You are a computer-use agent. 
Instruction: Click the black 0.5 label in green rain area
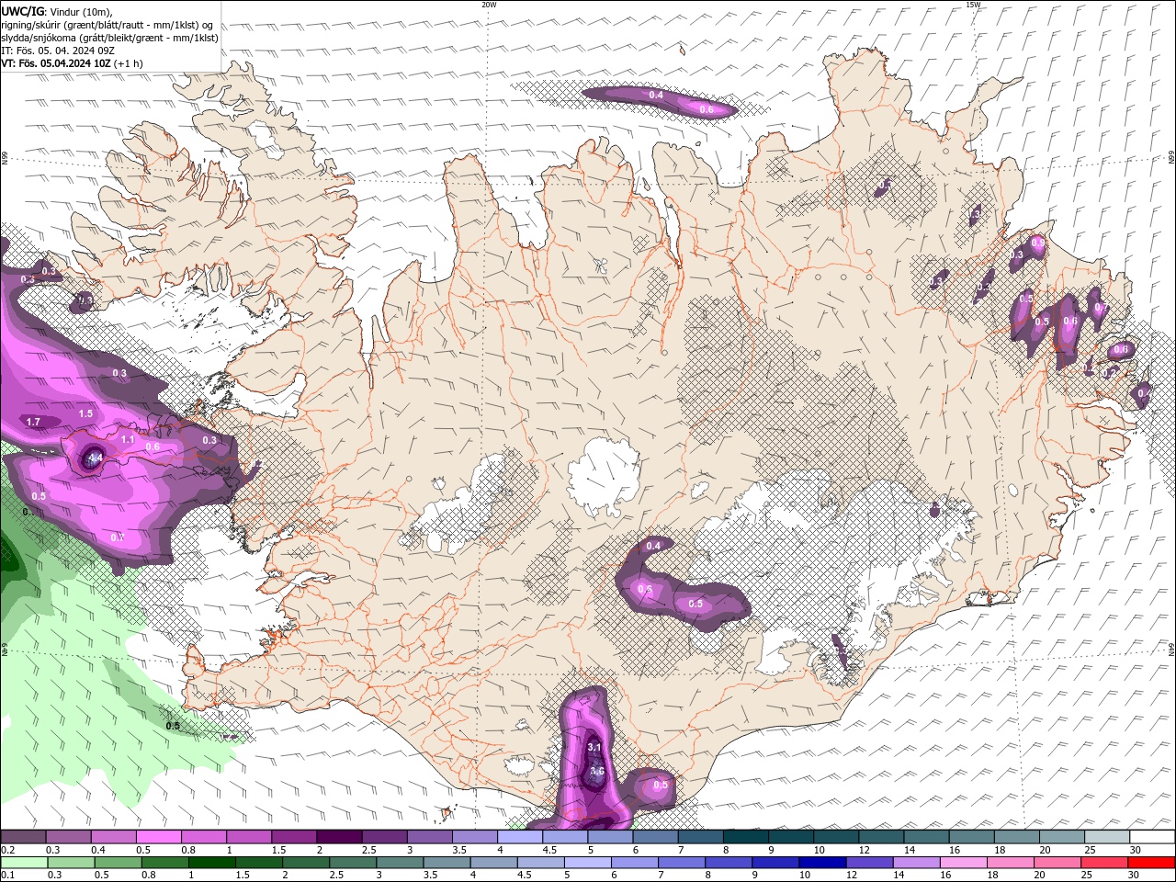pos(173,726)
